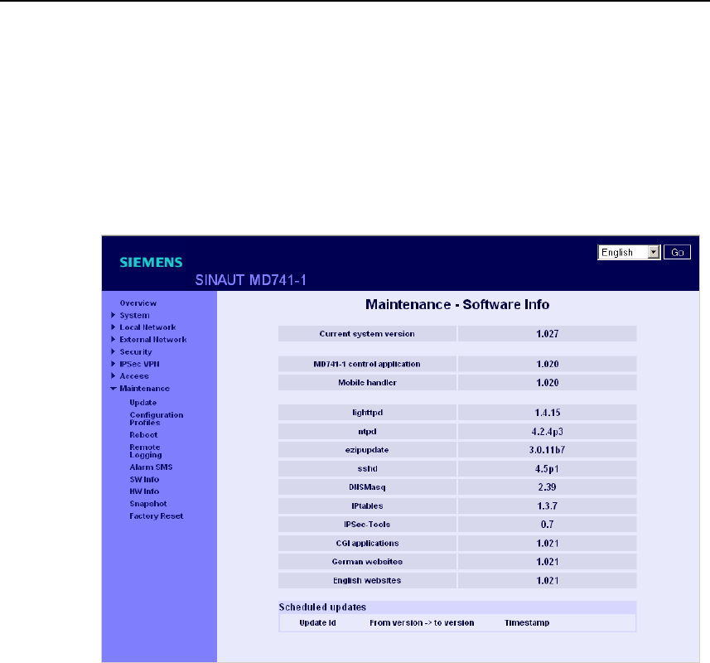Select the ntpd row label
Viewport: 710px width, 663px height.
point(367,432)
